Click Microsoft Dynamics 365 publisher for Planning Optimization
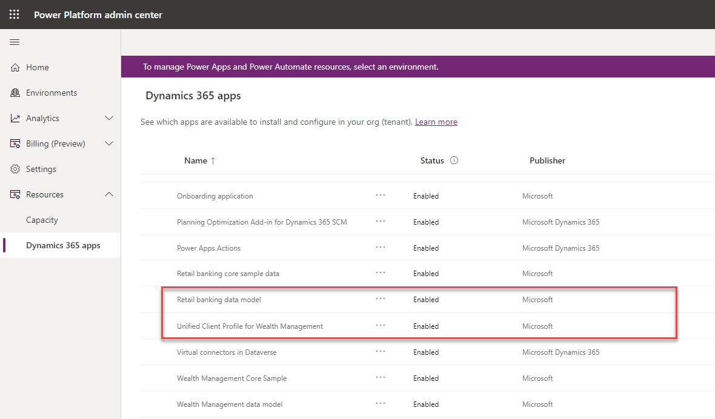The height and width of the screenshot is (419, 715). point(561,222)
